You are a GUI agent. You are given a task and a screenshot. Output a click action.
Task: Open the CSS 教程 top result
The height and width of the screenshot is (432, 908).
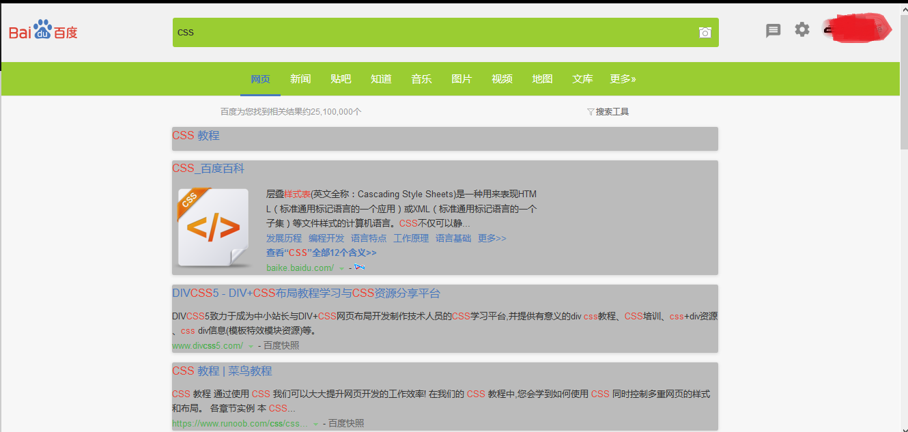pos(196,136)
